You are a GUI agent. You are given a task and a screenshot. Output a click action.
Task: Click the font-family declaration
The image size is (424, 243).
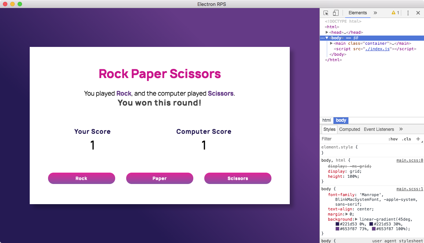click(373, 199)
